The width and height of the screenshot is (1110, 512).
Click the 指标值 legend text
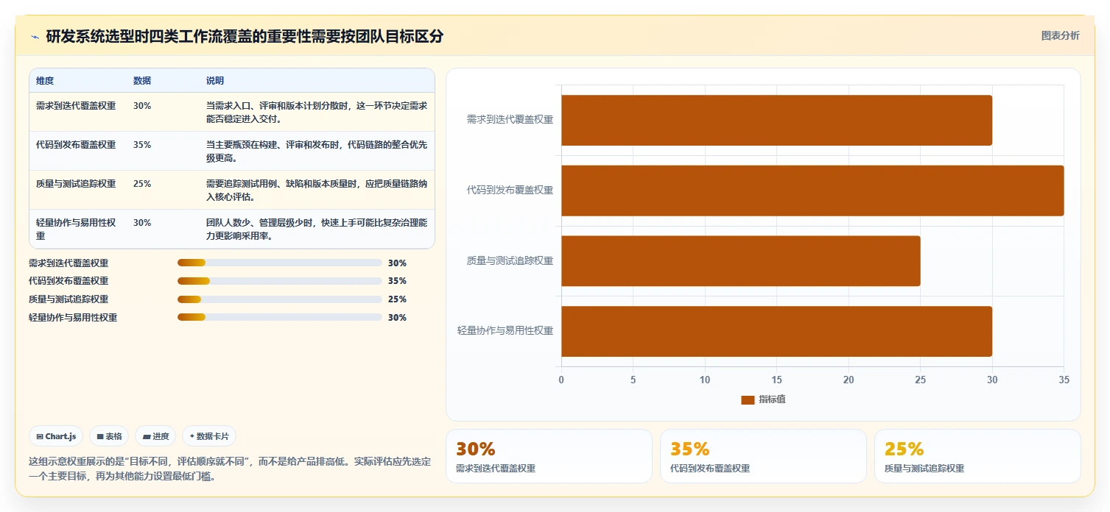(x=772, y=399)
